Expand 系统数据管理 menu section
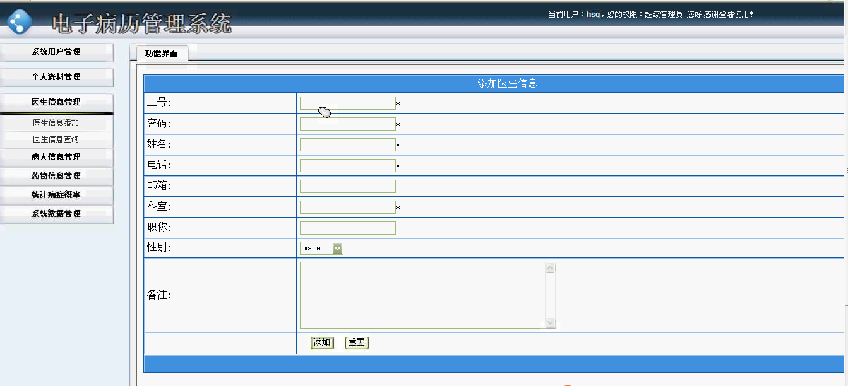This screenshot has width=848, height=386. coord(56,214)
